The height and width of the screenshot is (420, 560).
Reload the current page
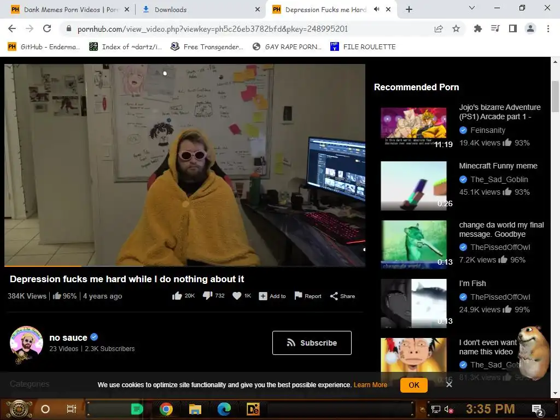[47, 28]
